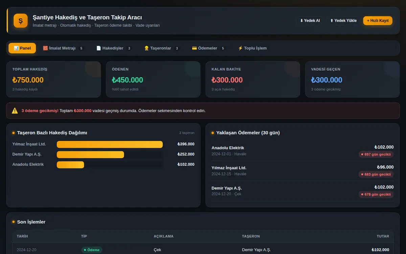Click the TUTAR column header
This screenshot has height=254, width=406.
click(x=383, y=236)
